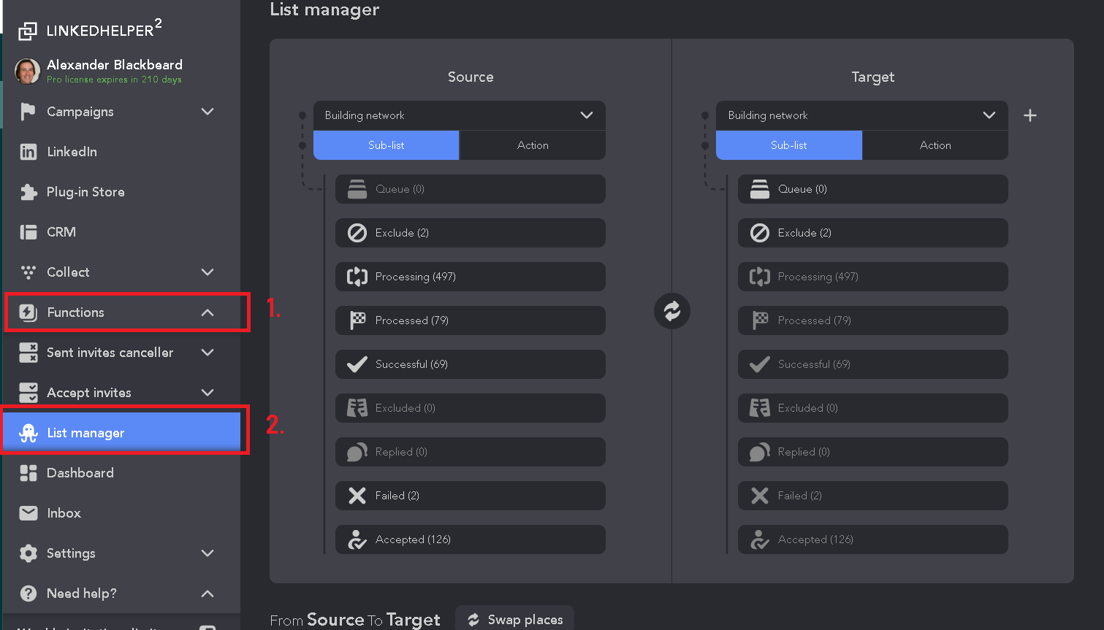The image size is (1104, 630).
Task: Click the Collect dots icon
Action: point(28,272)
